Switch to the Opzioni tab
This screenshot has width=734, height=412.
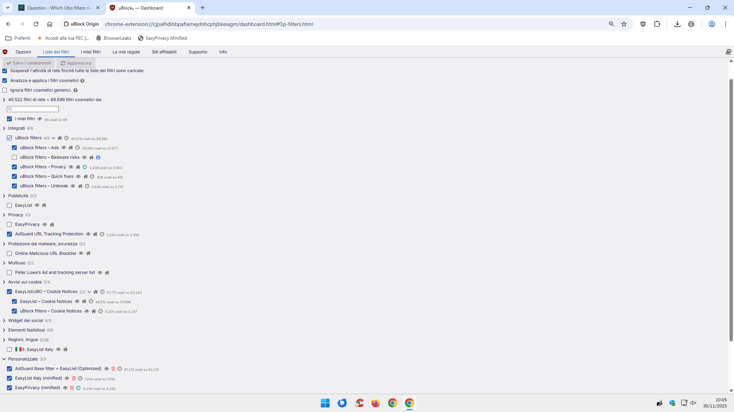[x=23, y=52]
